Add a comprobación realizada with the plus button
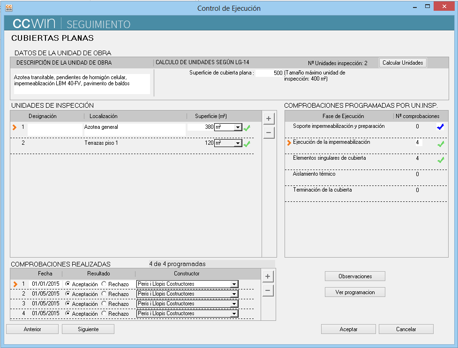This screenshot has width=458, height=348. (x=268, y=276)
